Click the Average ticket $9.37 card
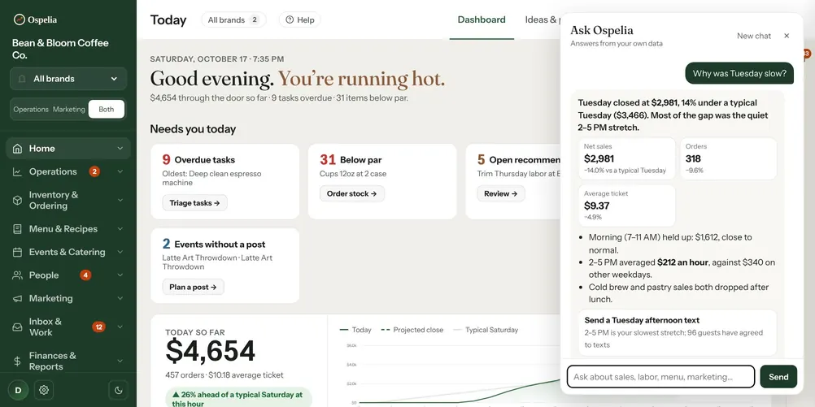Viewport: 815px width, 407px height. tap(627, 206)
